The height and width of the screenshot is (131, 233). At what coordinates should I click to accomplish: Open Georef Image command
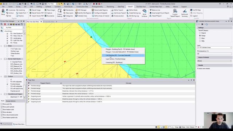tap(35, 10)
